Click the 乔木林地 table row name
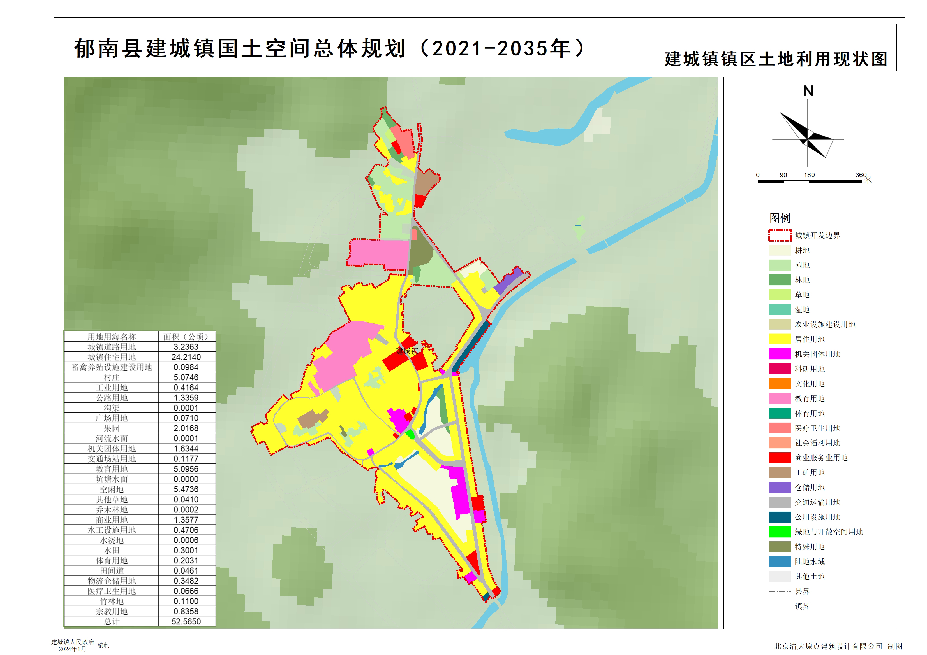 (112, 510)
